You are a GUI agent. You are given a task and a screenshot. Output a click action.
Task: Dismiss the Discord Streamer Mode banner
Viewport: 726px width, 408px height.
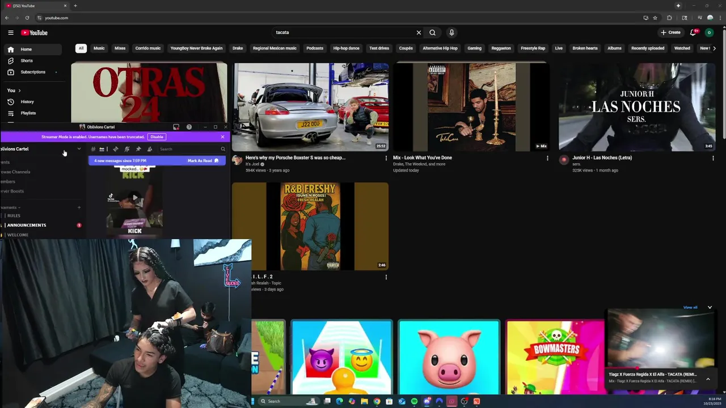tap(222, 137)
